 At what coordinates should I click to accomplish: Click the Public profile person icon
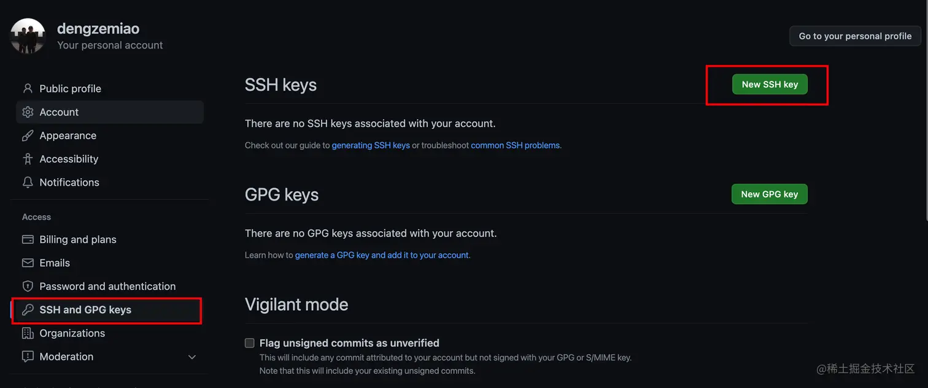[x=28, y=88]
